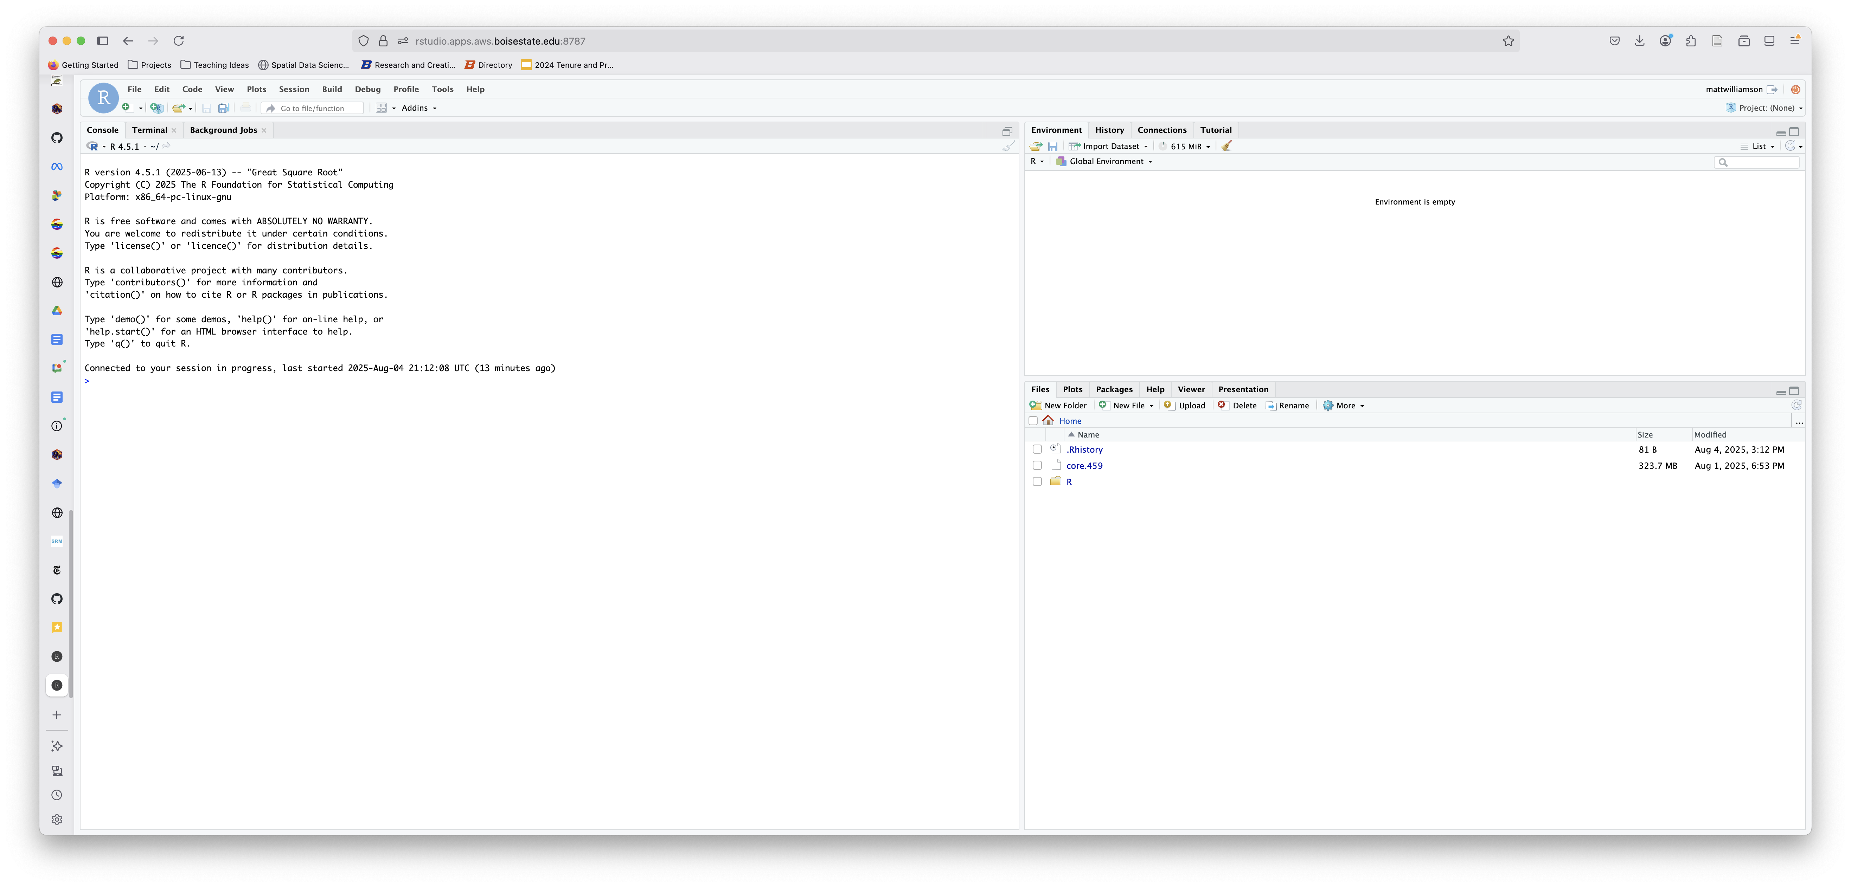The height and width of the screenshot is (887, 1851).
Task: Open the core.459 file link
Action: coord(1084,465)
